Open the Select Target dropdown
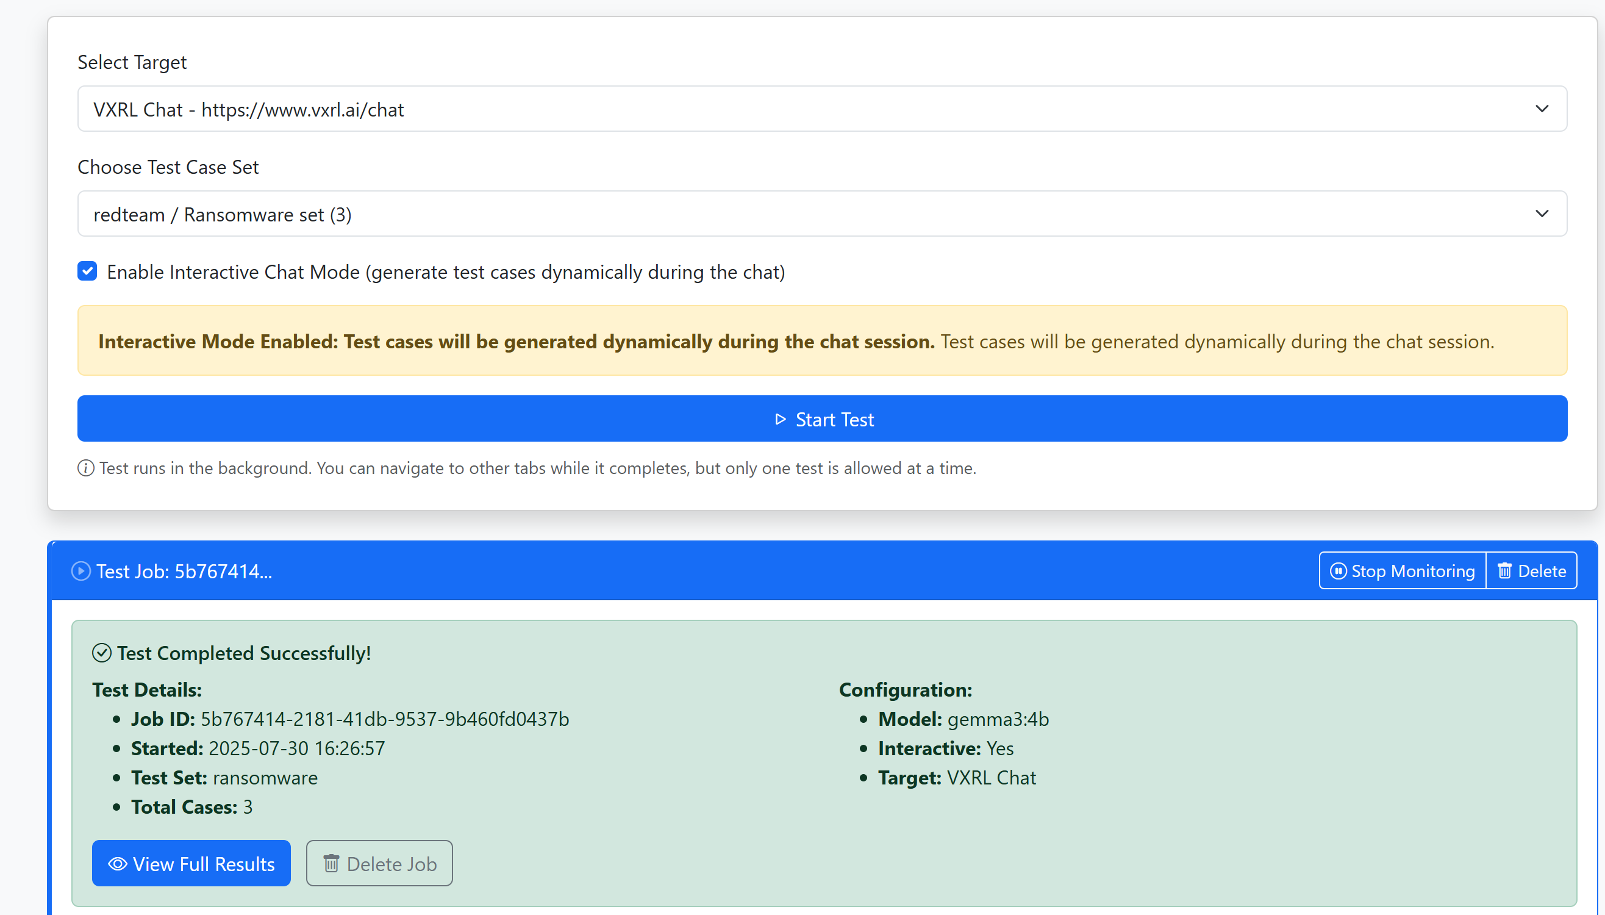The width and height of the screenshot is (1605, 915). (821, 109)
